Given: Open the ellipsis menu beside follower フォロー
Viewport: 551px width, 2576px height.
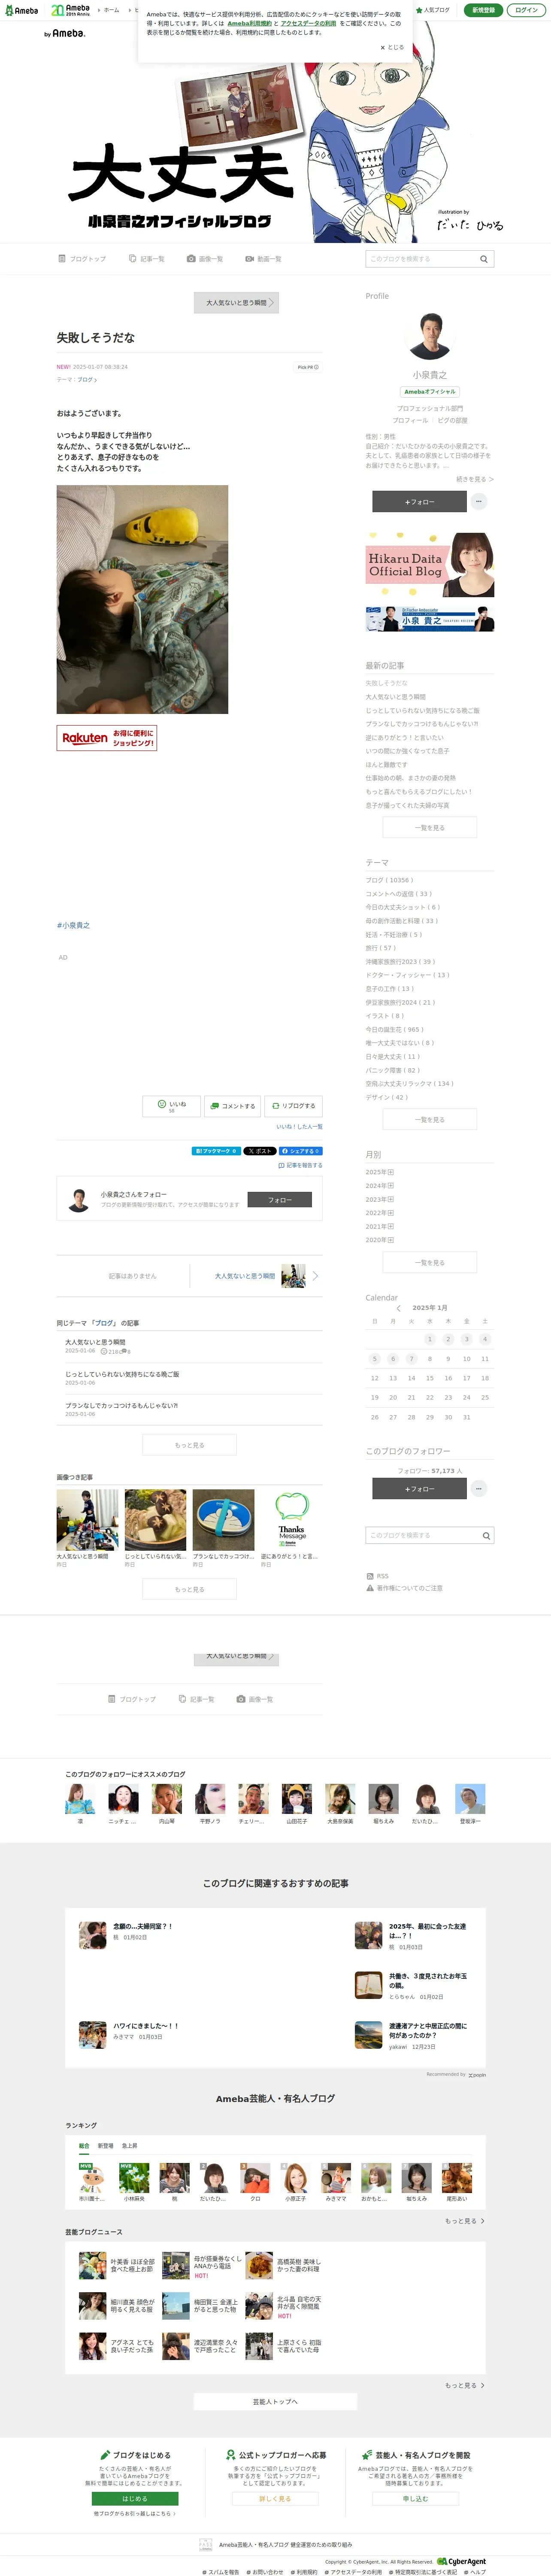Looking at the screenshot, I should 479,1489.
